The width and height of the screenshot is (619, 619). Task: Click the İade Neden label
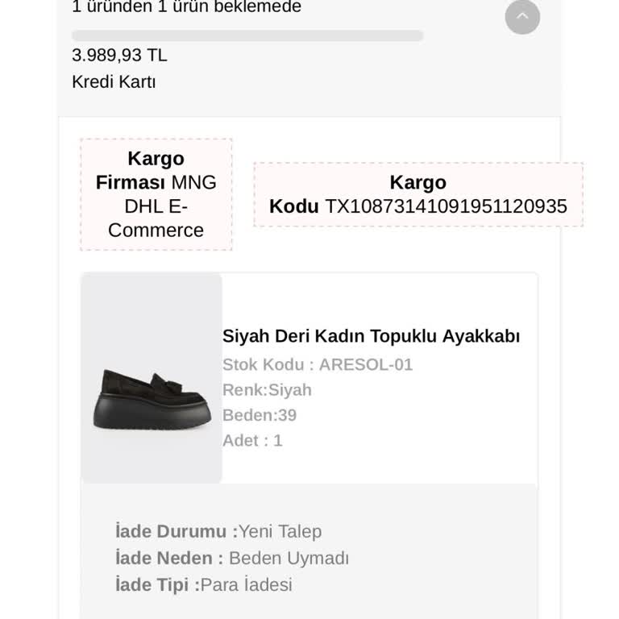(x=169, y=559)
